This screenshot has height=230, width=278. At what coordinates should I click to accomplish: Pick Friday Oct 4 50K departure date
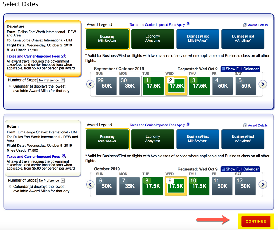point(223,86)
